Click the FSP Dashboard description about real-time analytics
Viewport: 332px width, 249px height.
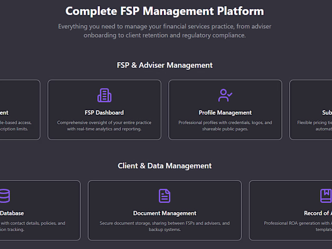tap(104, 126)
